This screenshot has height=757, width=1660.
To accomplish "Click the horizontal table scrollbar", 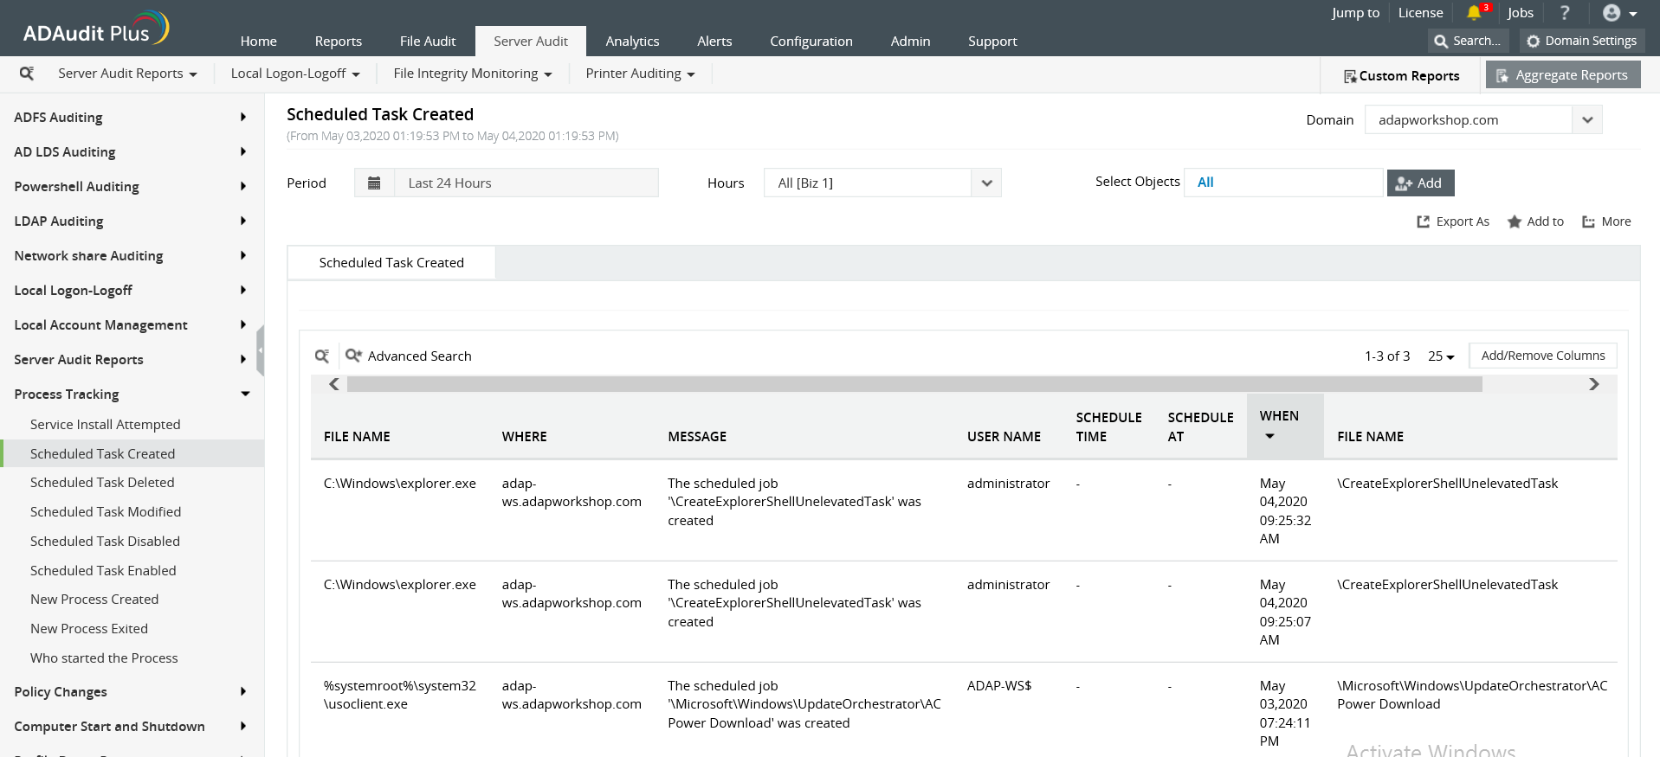I will tap(914, 384).
